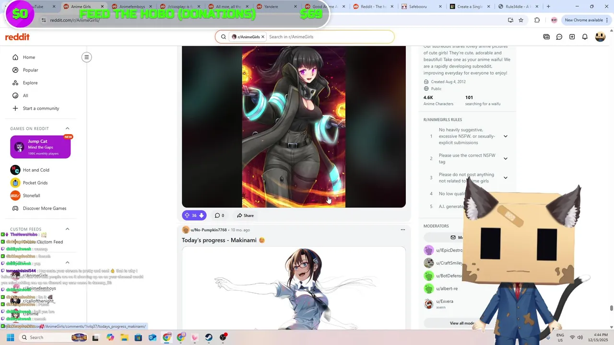Open the Reddit advertise icon
Viewport: 614px width, 345px height.
[546, 37]
